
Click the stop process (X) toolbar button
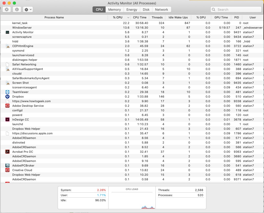click(7, 9)
